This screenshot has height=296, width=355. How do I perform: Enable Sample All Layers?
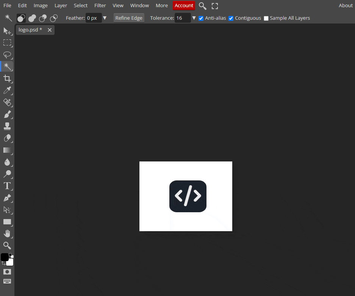[x=266, y=18]
